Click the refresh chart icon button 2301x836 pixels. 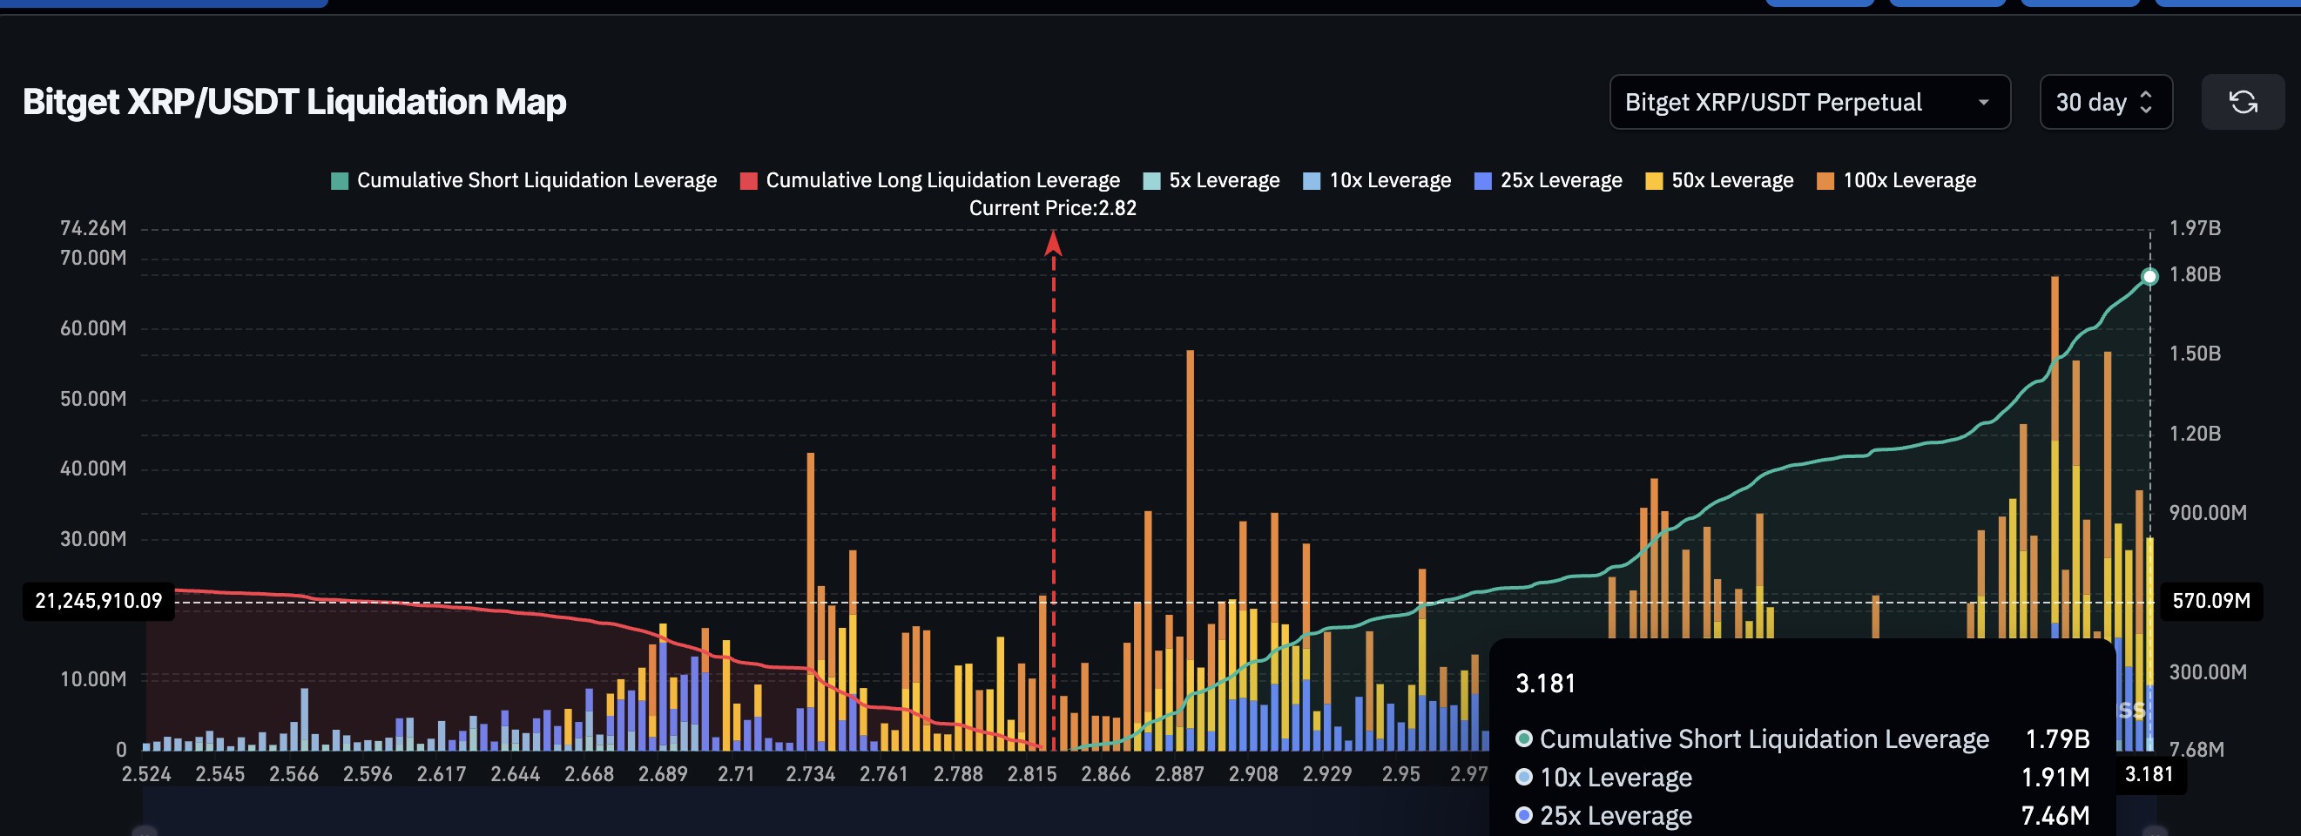click(2243, 102)
